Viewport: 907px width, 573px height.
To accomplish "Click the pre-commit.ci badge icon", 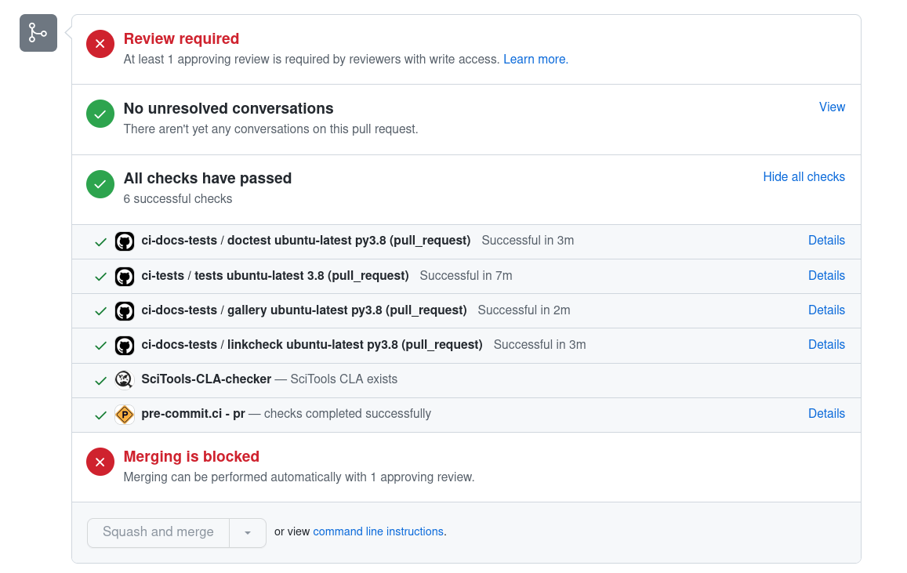I will pyautogui.click(x=125, y=414).
